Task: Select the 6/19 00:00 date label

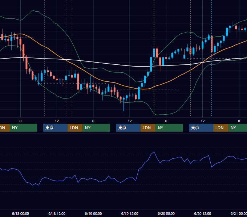Action: coord(93,213)
